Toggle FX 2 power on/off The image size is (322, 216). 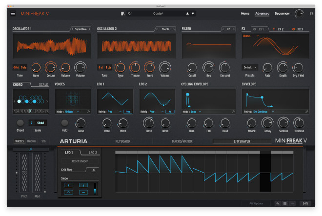pyautogui.click(x=274, y=29)
